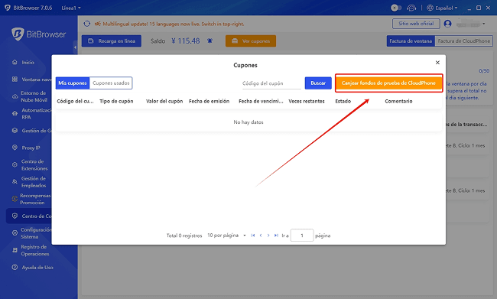Click the balance alert bell icon
The width and height of the screenshot is (497, 299).
[210, 41]
